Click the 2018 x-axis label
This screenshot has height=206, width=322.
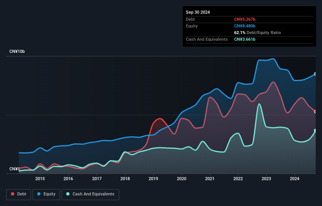(125, 179)
